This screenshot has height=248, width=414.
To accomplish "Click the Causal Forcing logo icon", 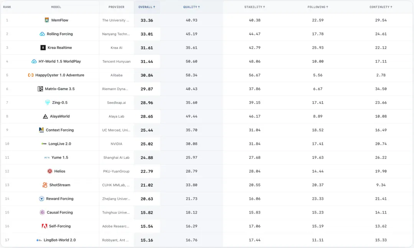I will tap(42, 212).
